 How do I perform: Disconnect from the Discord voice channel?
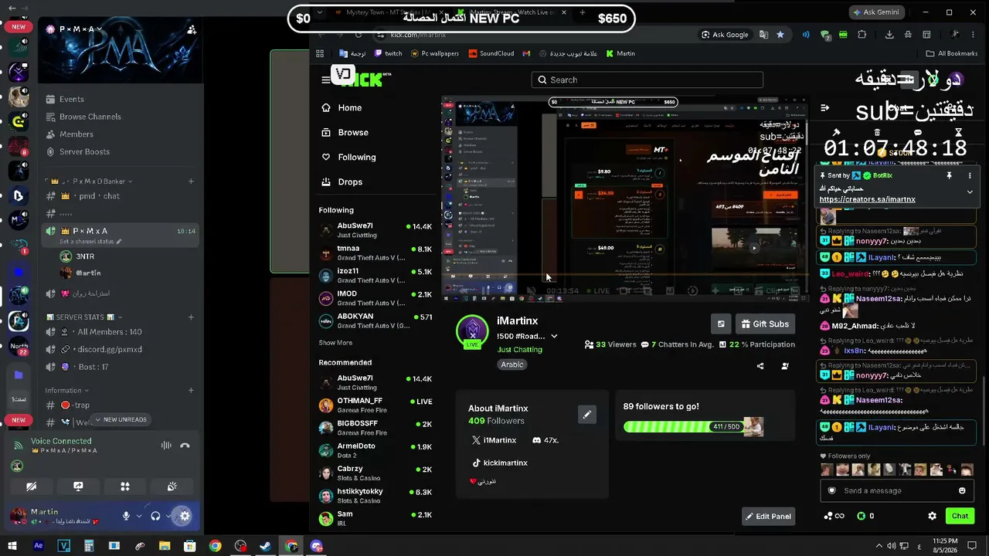click(x=185, y=446)
